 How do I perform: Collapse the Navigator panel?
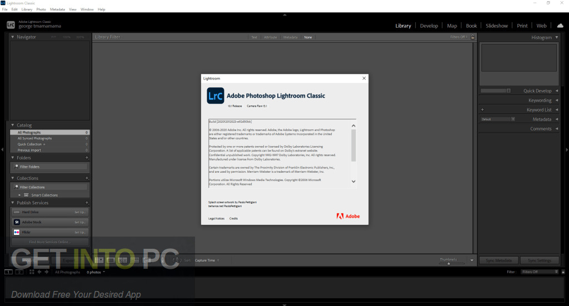click(13, 37)
